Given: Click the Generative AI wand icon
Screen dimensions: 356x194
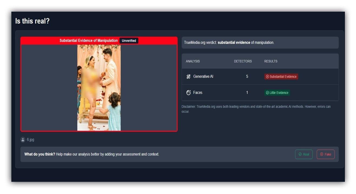Looking at the screenshot, I should [189, 77].
